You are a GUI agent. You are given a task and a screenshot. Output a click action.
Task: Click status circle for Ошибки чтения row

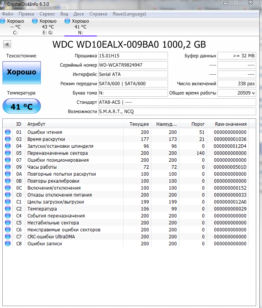click(x=8, y=132)
